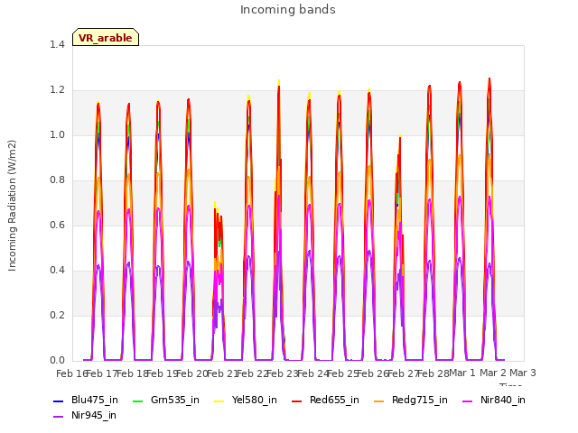Click the blue Blu475_in legend swatch

(58, 401)
